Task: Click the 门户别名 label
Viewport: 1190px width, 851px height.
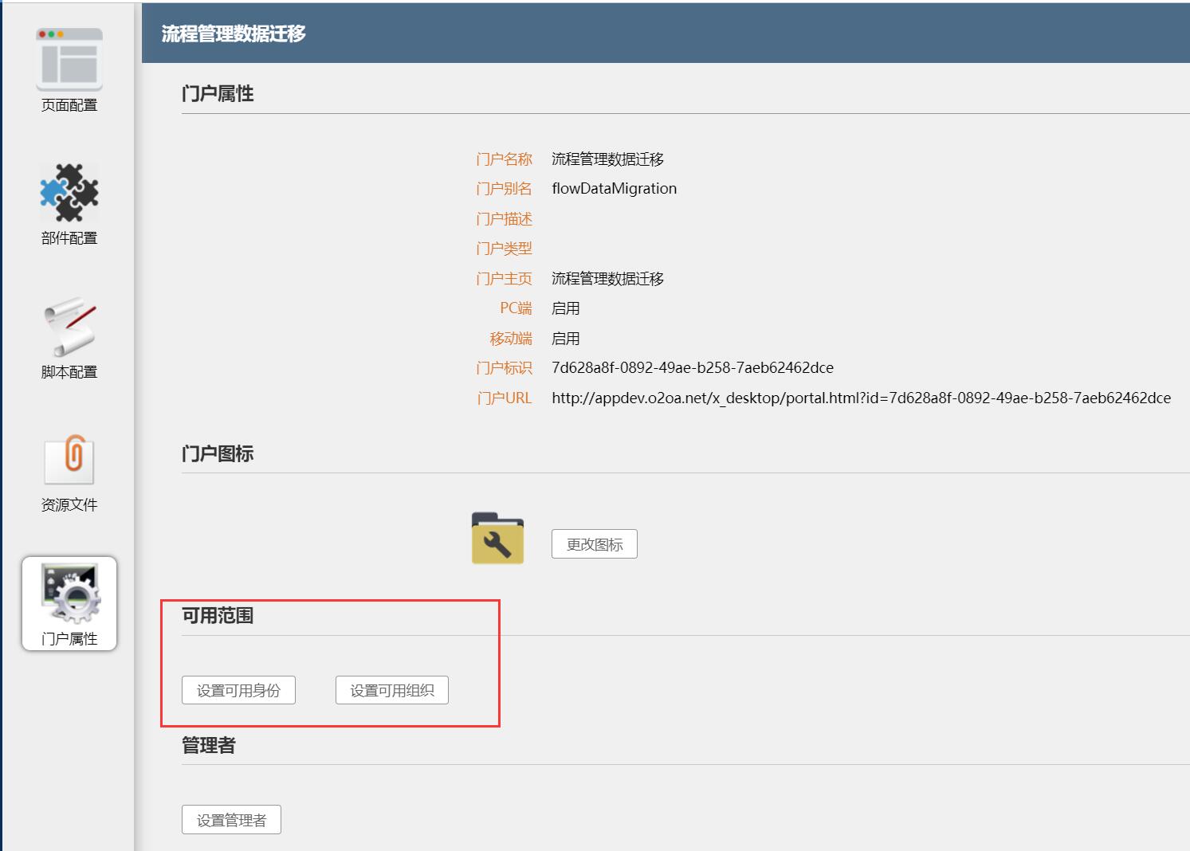Action: point(504,188)
